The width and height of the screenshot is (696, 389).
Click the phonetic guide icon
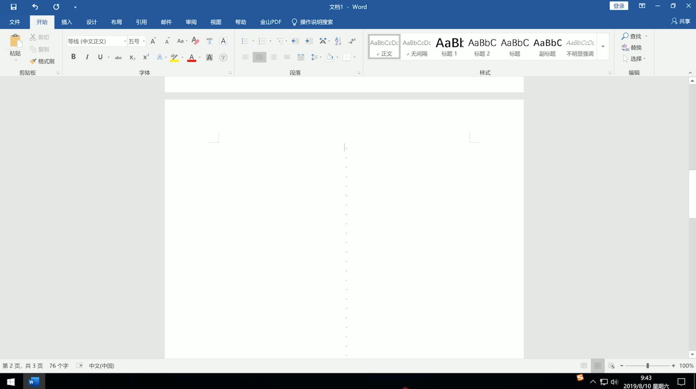pyautogui.click(x=209, y=41)
